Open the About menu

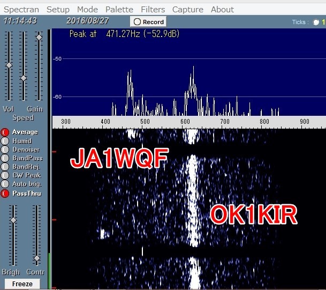coord(222,10)
